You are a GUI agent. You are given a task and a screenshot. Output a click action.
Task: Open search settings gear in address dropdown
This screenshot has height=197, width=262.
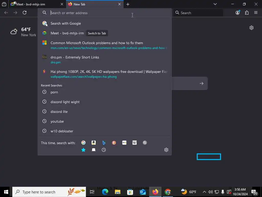pos(166,150)
